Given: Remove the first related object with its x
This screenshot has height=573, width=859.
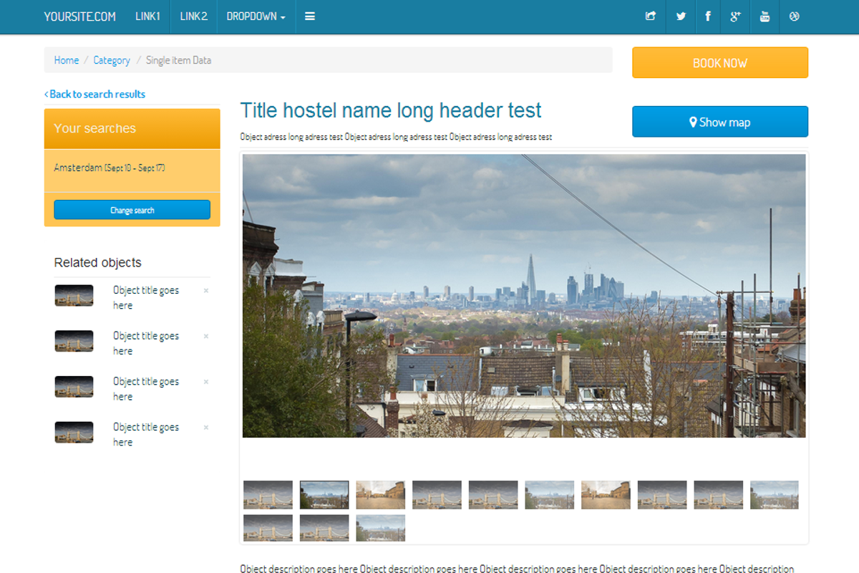Looking at the screenshot, I should (x=205, y=291).
